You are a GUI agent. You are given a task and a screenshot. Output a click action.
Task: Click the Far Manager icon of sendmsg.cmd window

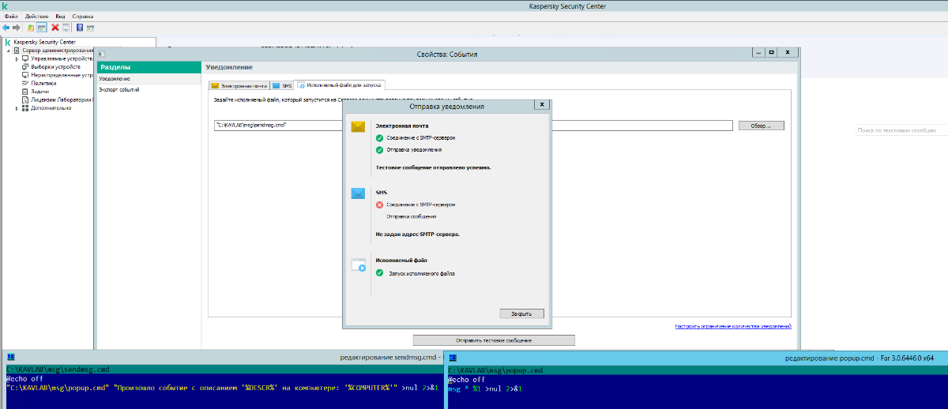click(x=11, y=358)
